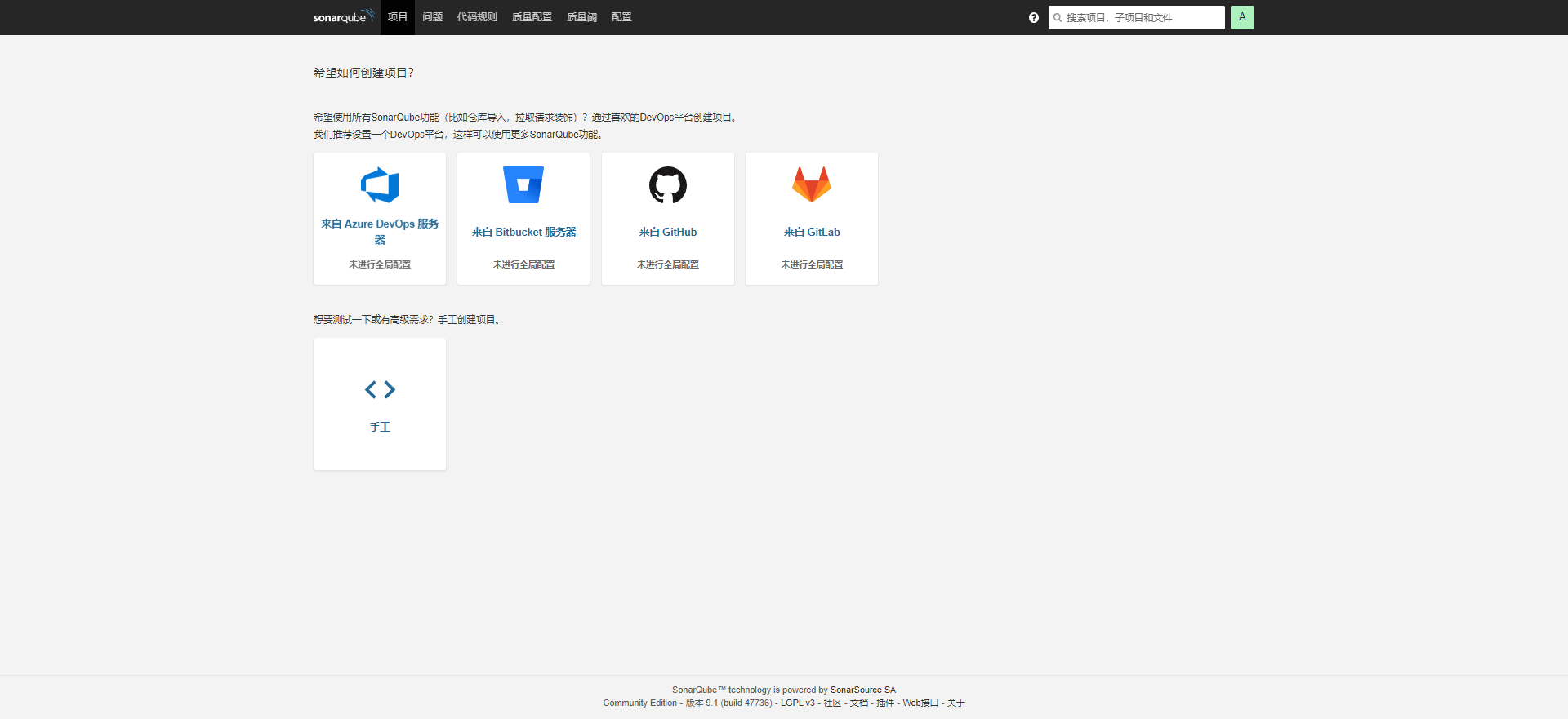1568x719 pixels.
Task: Go to 代码规则 in navigation
Action: (x=477, y=17)
